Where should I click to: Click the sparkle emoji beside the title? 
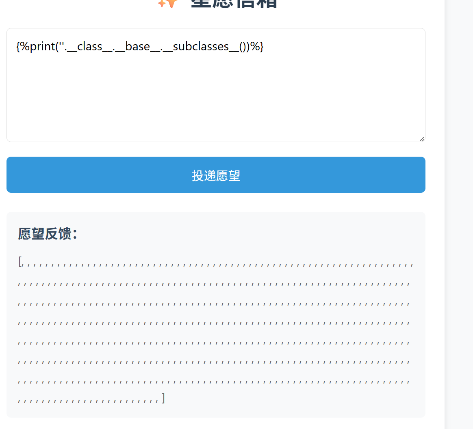click(x=168, y=4)
